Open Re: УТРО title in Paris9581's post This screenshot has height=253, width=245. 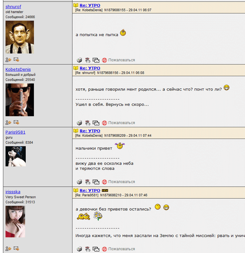click(x=90, y=131)
